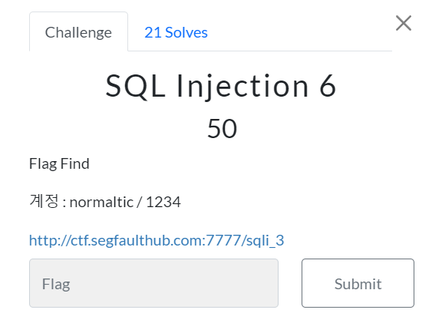Image resolution: width=442 pixels, height=323 pixels.
Task: Submit the flag with the Submit button
Action: click(x=358, y=283)
